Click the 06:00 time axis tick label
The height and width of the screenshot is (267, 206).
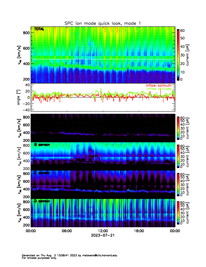(67, 231)
